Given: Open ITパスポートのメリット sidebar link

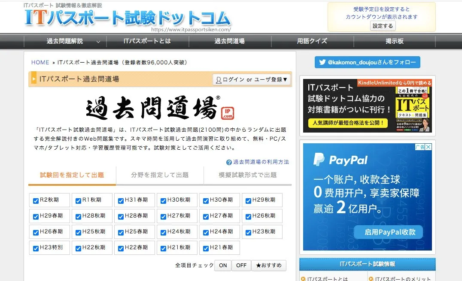Looking at the screenshot, I should [x=403, y=279].
